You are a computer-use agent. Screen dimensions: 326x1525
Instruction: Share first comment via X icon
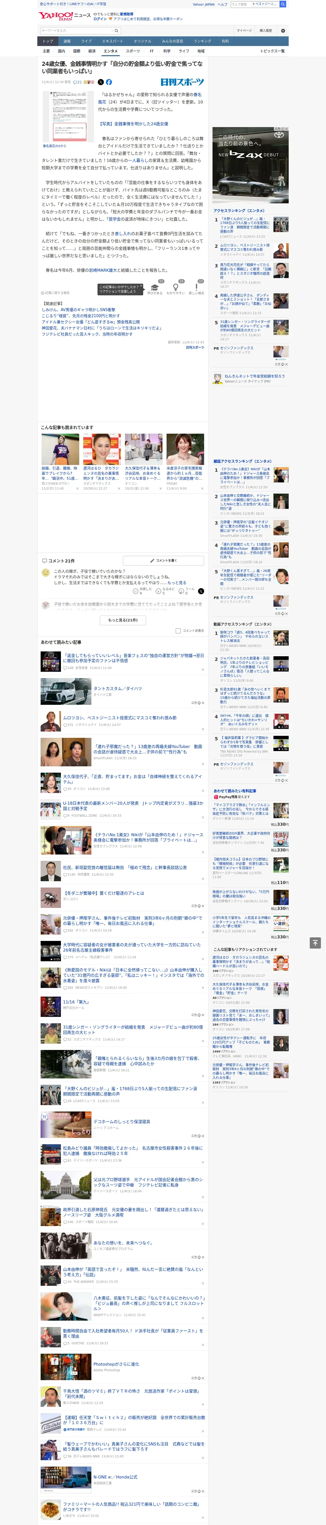coord(201,591)
